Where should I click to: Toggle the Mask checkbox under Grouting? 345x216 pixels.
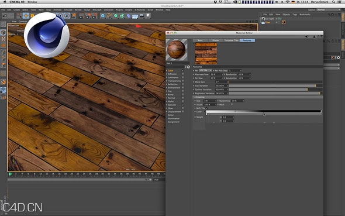[232, 104]
